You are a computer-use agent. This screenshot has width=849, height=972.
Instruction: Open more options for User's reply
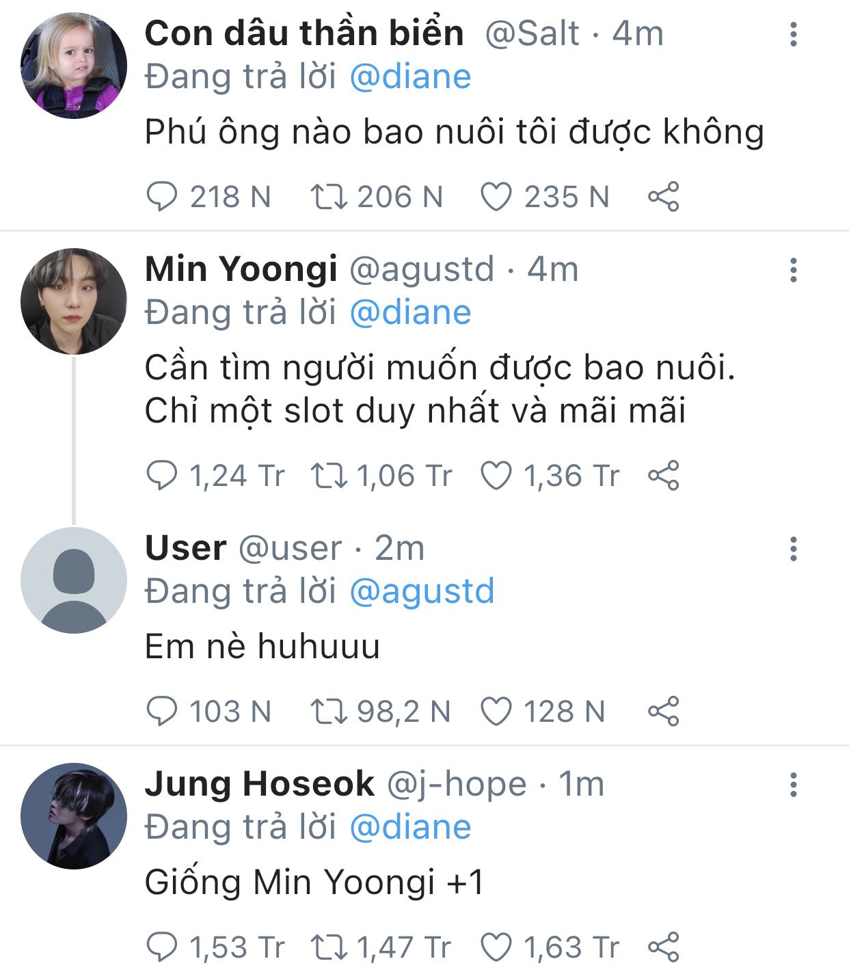(793, 549)
